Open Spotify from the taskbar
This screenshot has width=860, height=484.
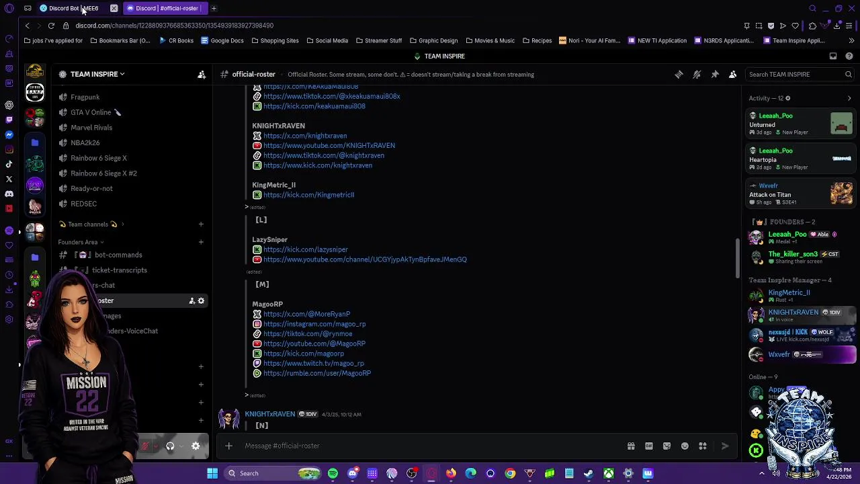click(x=333, y=473)
